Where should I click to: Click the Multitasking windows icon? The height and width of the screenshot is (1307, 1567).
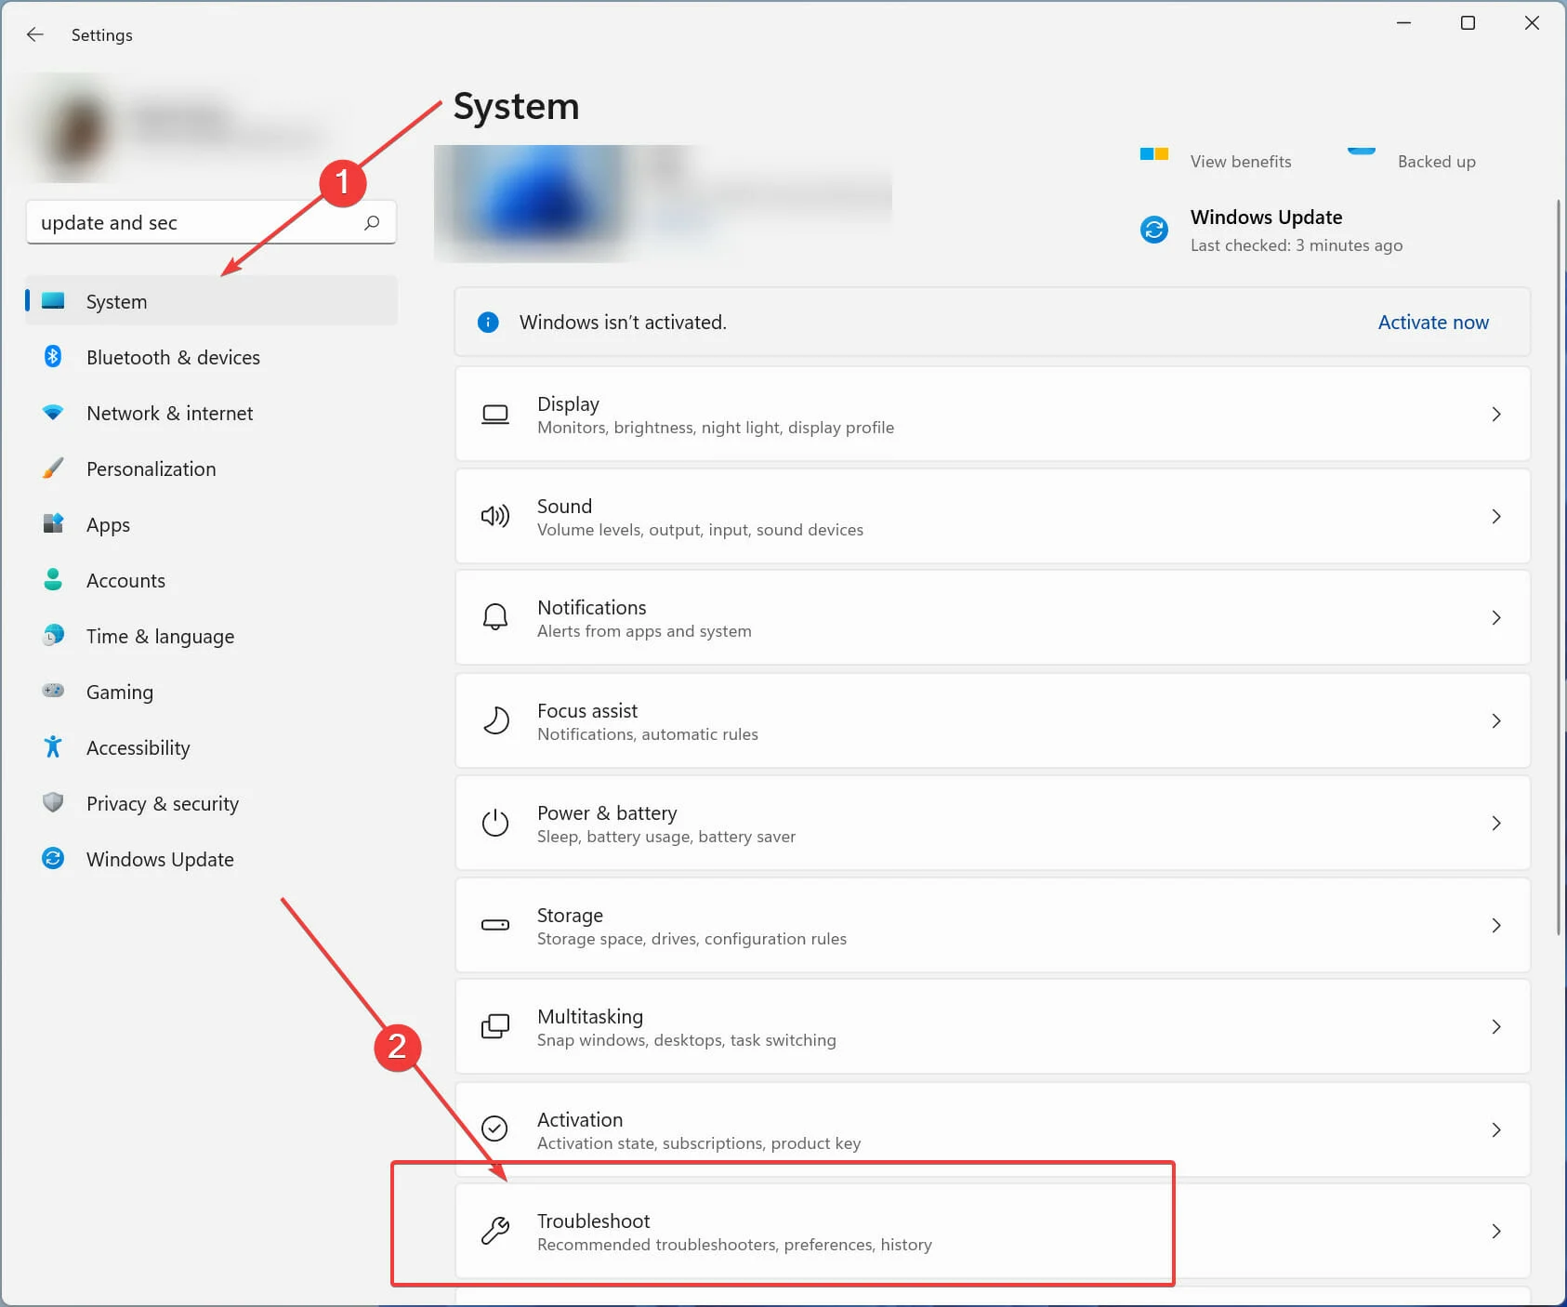pyautogui.click(x=495, y=1026)
